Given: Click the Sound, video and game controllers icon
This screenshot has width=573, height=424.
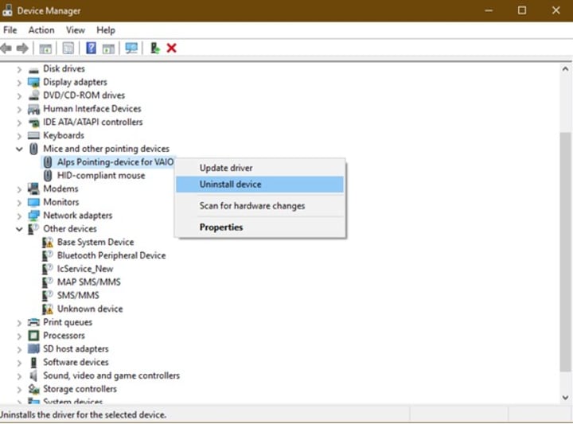Looking at the screenshot, I should 33,375.
